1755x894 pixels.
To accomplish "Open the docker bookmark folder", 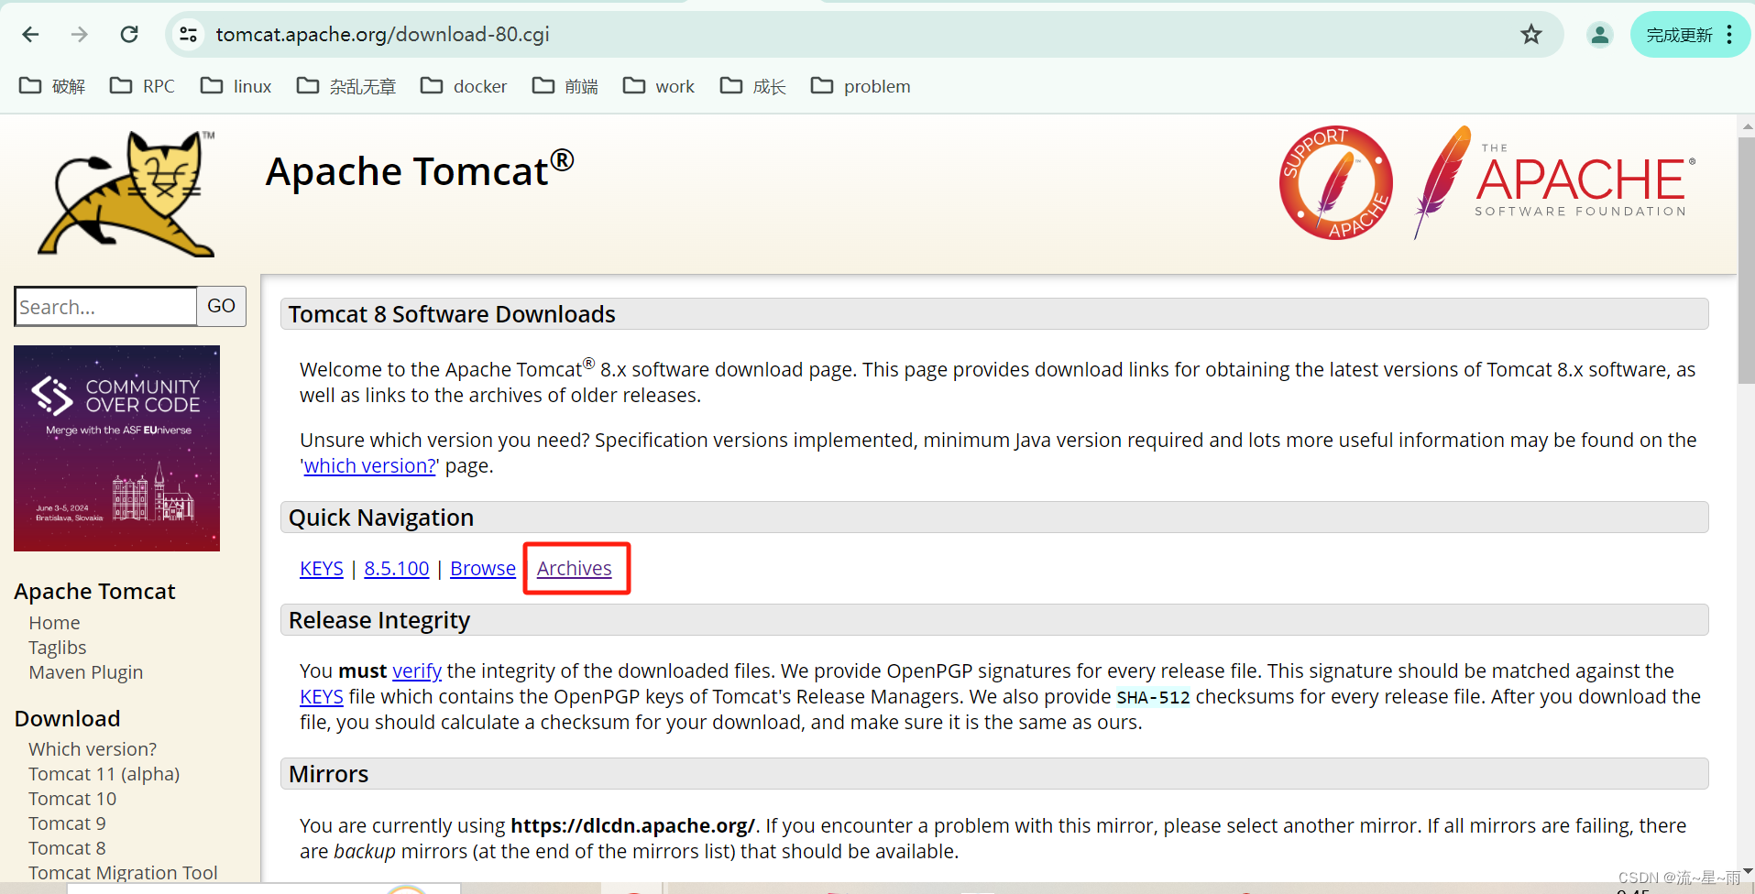I will point(463,86).
